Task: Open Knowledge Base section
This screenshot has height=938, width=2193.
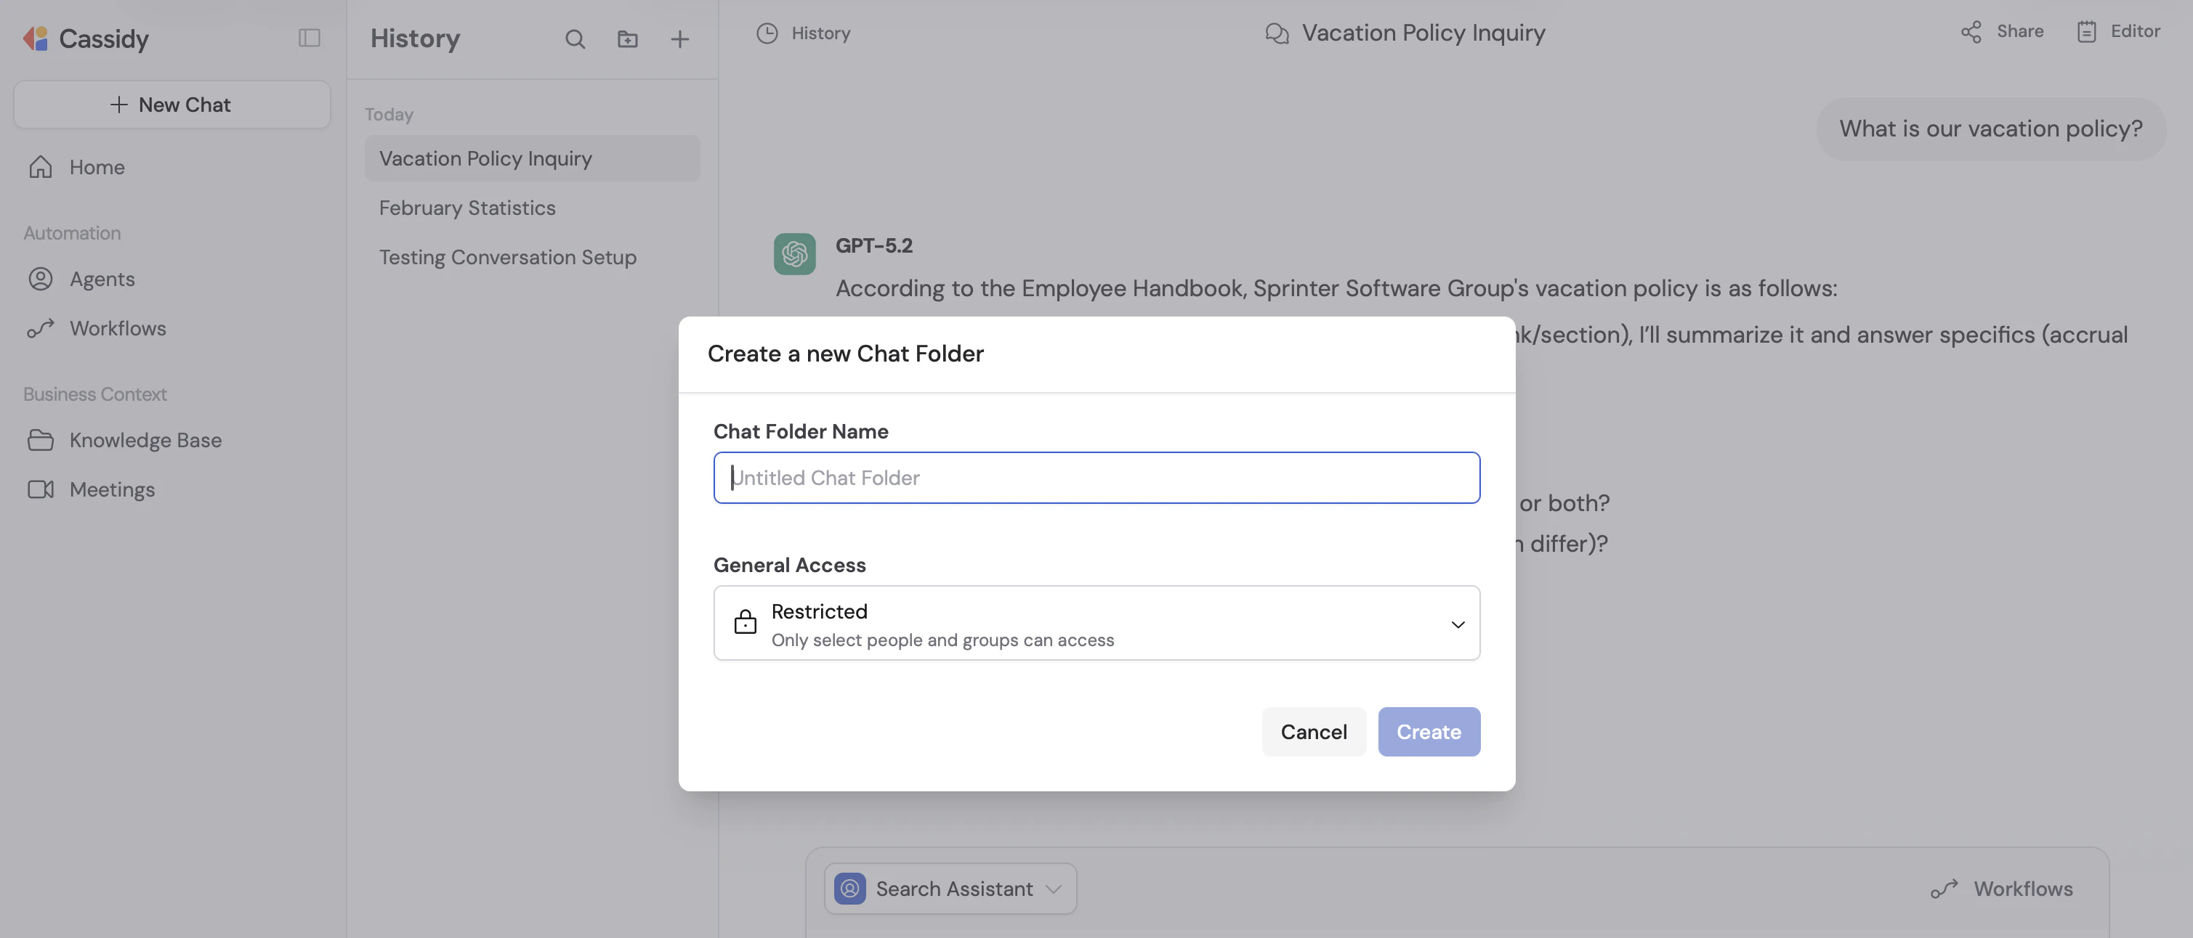Action: click(145, 441)
